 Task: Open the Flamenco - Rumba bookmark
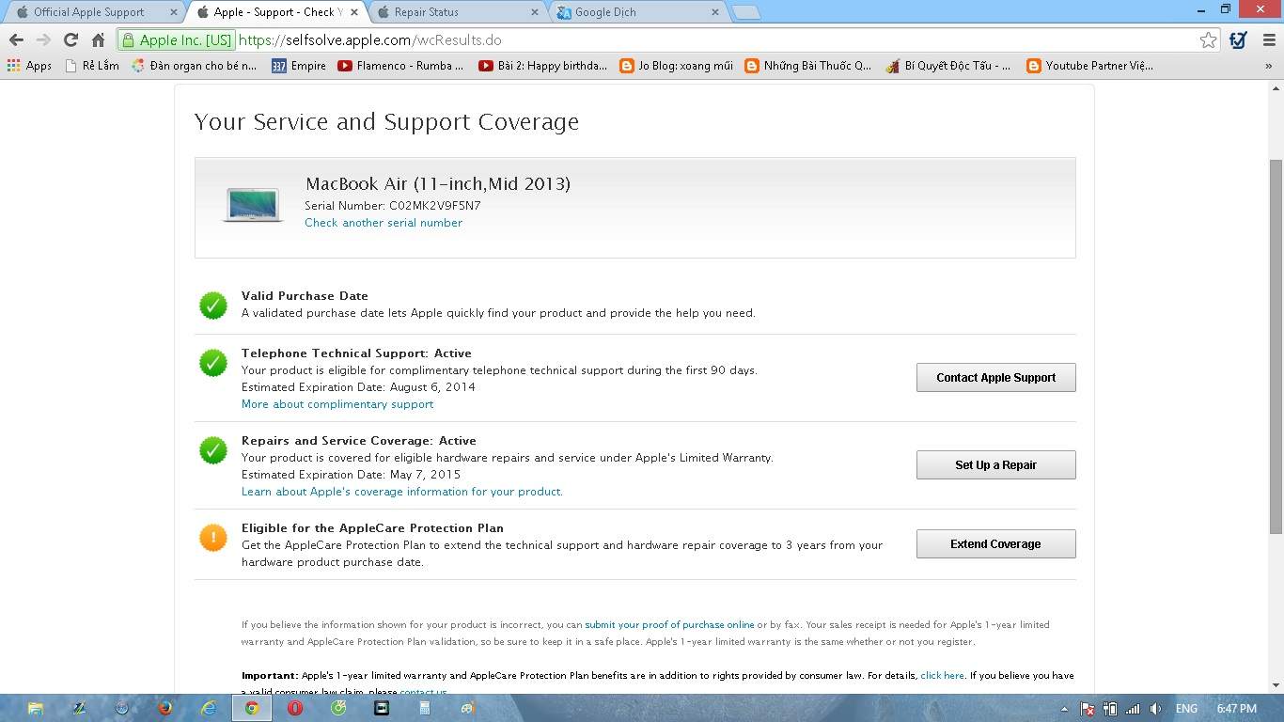400,66
